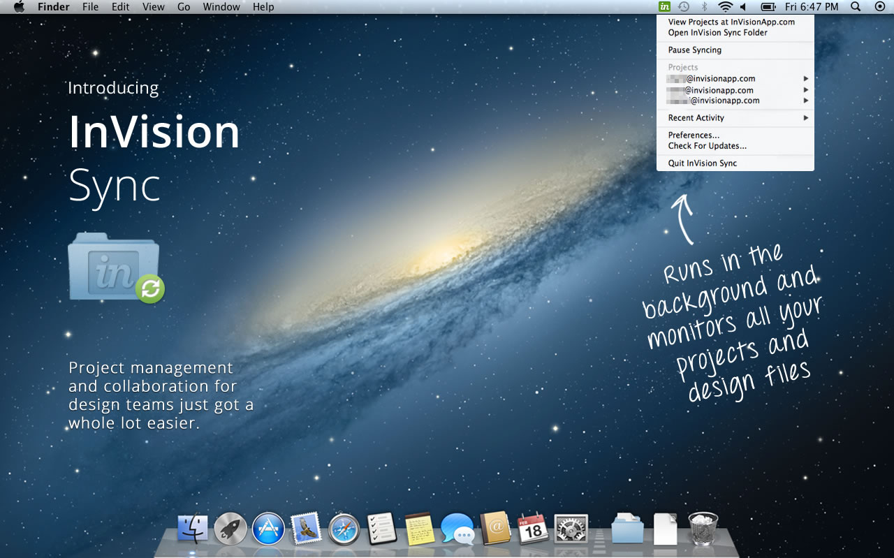Click the volume speaker icon

coord(743,7)
